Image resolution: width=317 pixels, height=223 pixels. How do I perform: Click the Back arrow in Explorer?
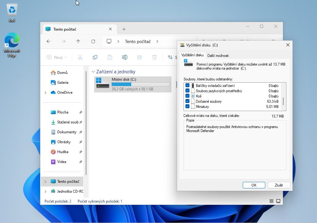(49, 41)
